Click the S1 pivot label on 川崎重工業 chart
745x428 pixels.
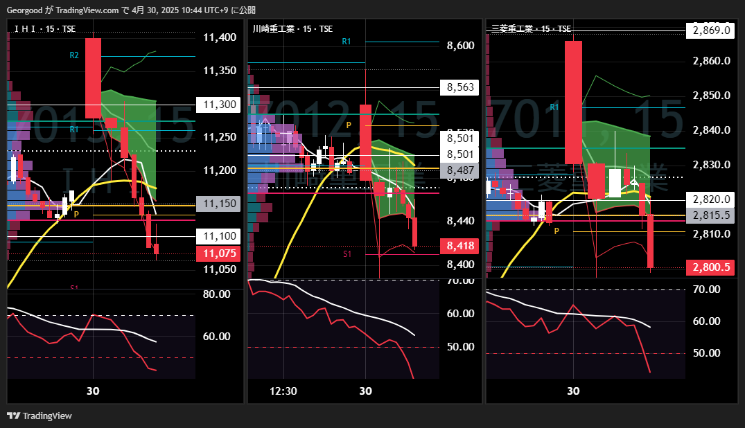(347, 254)
